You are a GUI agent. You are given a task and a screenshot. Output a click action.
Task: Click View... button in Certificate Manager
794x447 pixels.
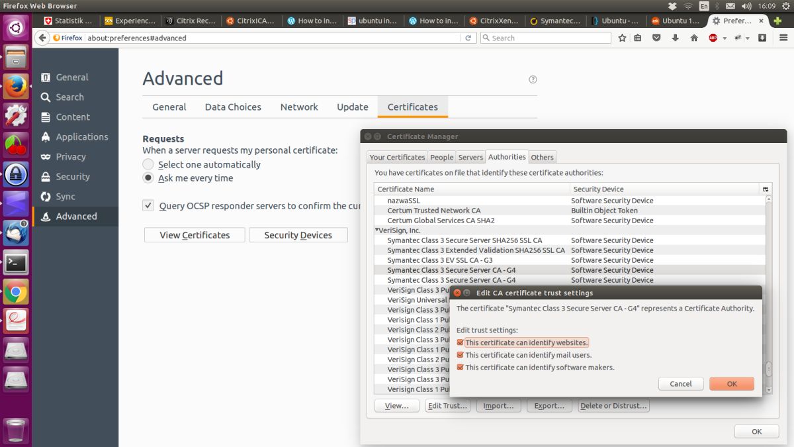coord(396,406)
